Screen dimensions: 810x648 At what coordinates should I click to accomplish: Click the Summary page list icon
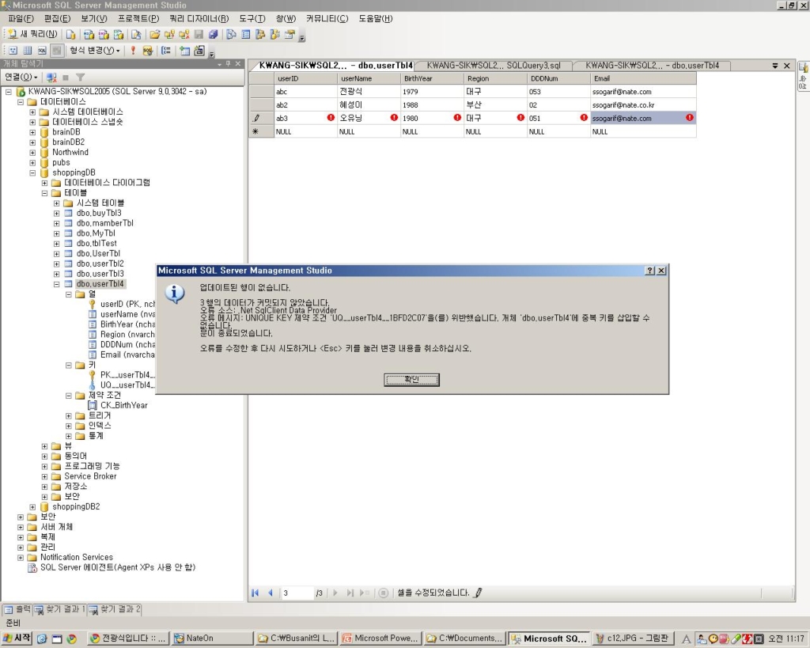(245, 34)
